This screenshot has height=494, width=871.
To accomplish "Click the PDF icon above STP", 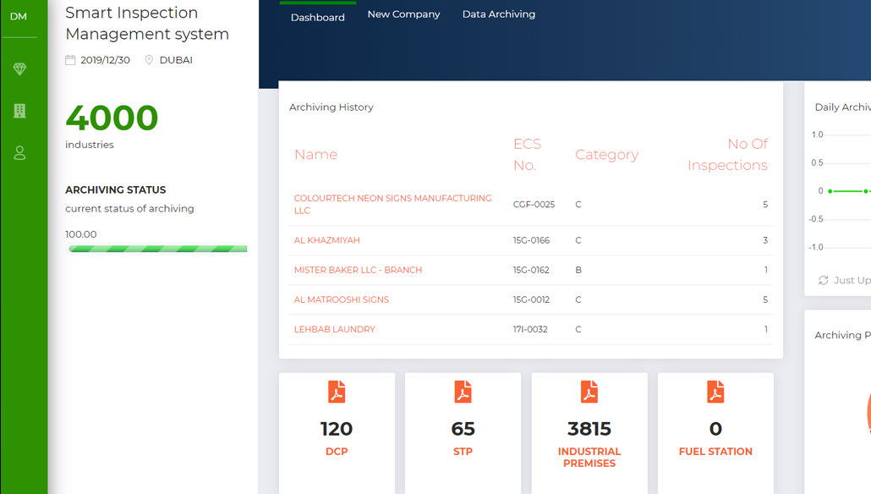I will 463,392.
